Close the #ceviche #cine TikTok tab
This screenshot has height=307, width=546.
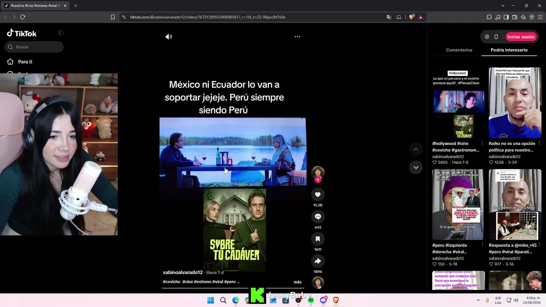(65, 6)
